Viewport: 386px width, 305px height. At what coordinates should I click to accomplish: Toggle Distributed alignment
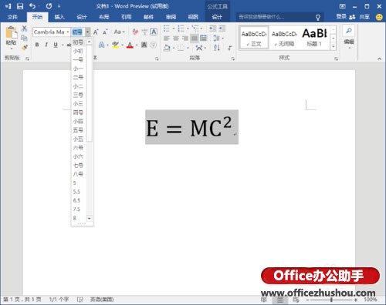[x=204, y=39]
